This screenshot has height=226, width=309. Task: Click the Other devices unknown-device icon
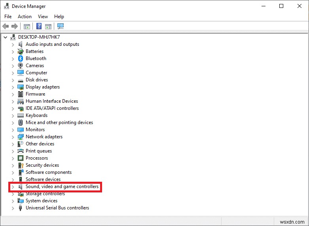[21, 144]
